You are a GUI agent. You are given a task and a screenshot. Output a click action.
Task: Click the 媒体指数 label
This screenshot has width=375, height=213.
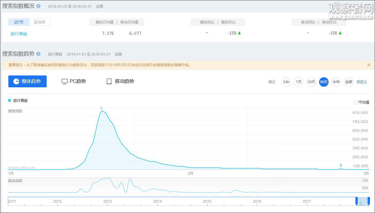pos(15,181)
